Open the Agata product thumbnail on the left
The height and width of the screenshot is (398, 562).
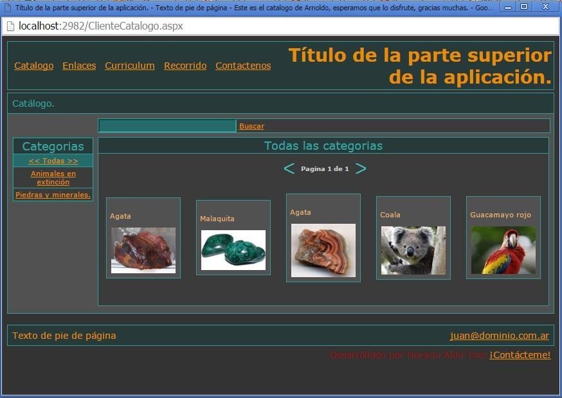[x=142, y=251]
